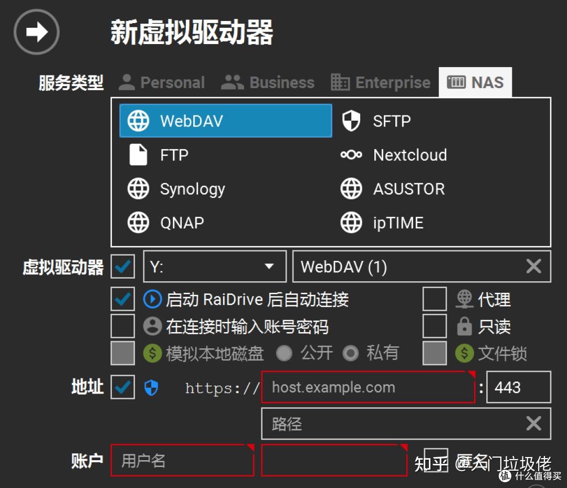The height and width of the screenshot is (488, 567).
Task: Open the Y: drive letter dropdown
Action: tap(215, 267)
